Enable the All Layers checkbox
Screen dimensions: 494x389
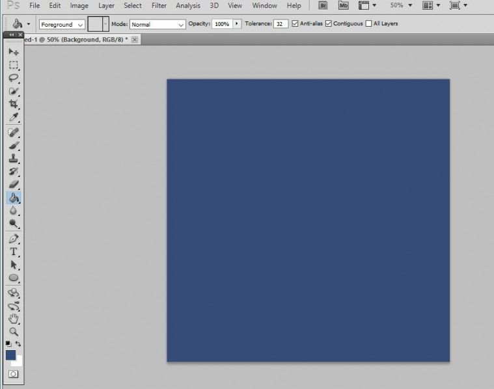click(x=369, y=24)
